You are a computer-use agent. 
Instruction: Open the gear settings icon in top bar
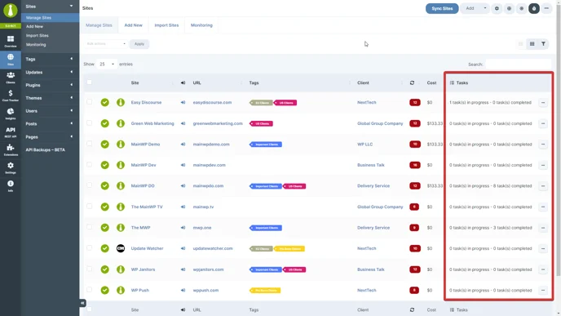tap(497, 8)
